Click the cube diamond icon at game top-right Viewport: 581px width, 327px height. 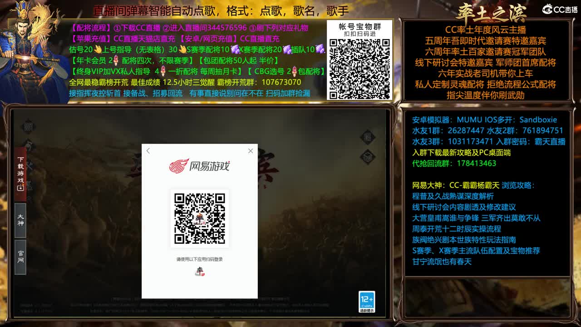point(368,157)
